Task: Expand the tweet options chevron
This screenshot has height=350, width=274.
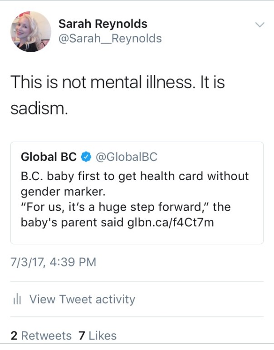Action: pos(259,25)
